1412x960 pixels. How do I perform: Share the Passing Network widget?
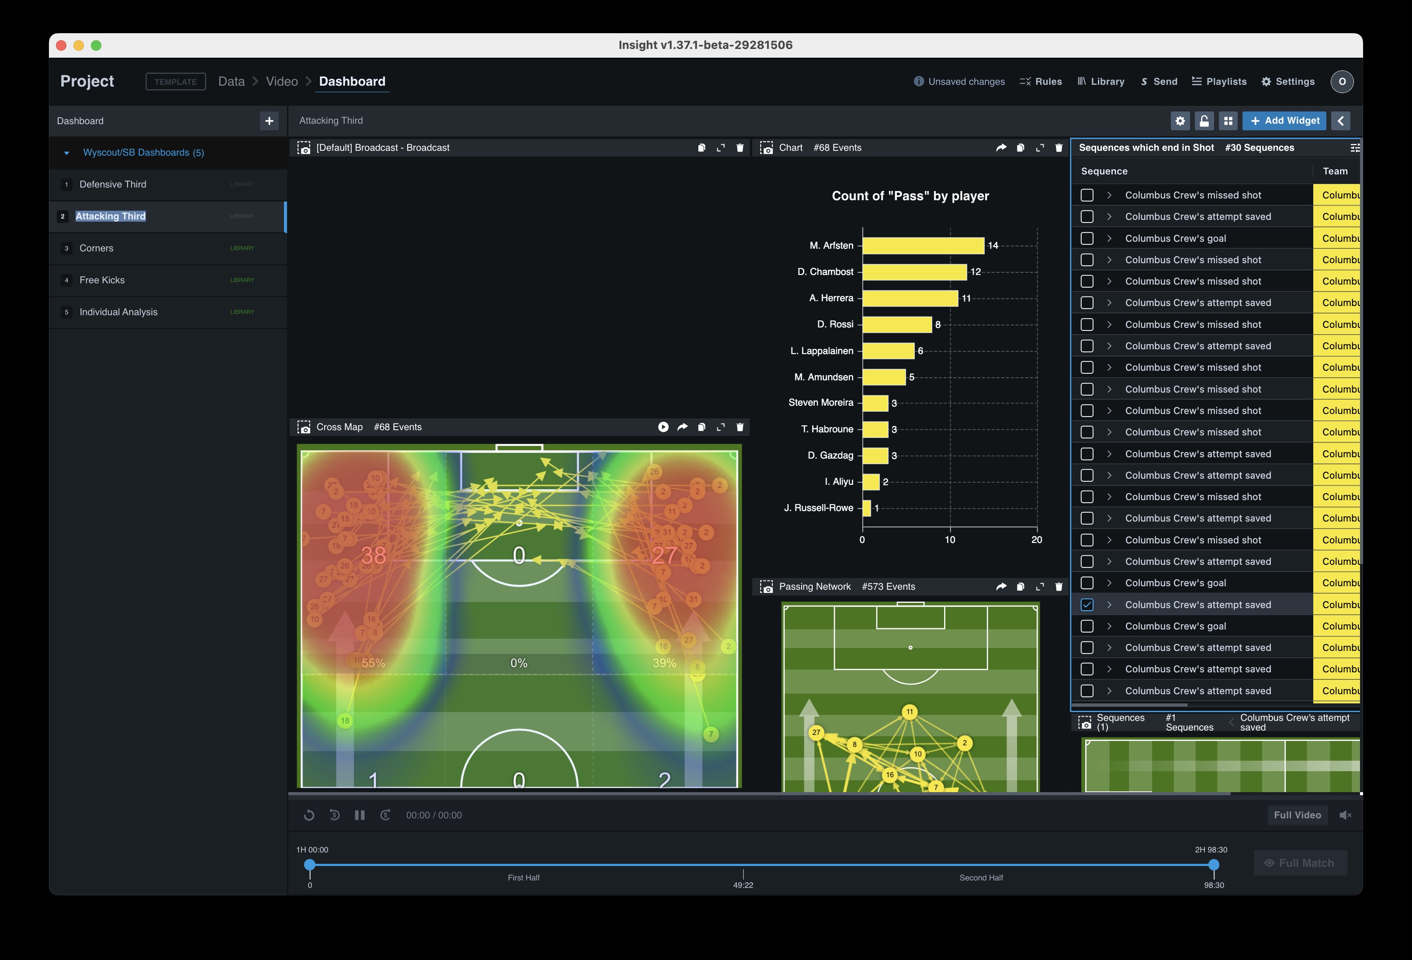(1000, 587)
